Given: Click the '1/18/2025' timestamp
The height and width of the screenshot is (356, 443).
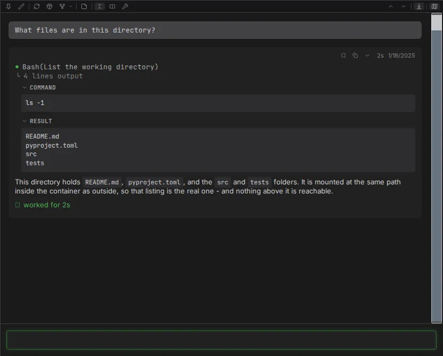Looking at the screenshot, I should pyautogui.click(x=401, y=55).
